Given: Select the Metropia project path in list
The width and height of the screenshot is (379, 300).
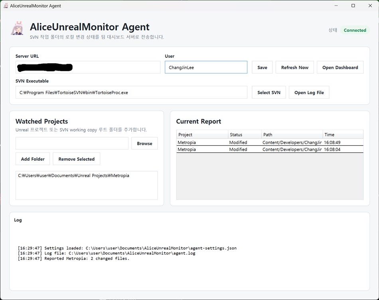Looking at the screenshot, I should (x=73, y=176).
